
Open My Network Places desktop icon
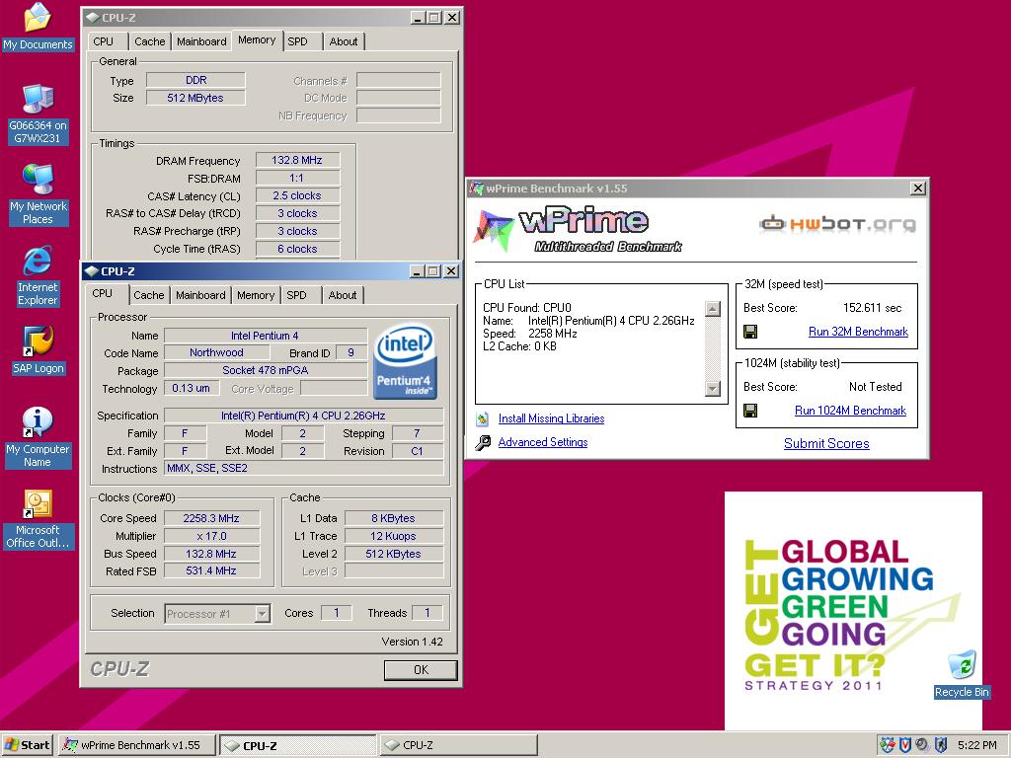tap(39, 194)
